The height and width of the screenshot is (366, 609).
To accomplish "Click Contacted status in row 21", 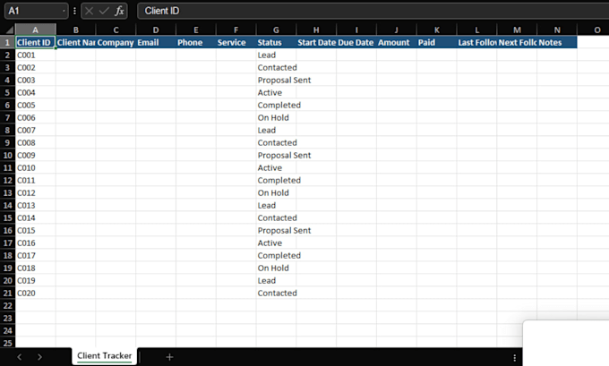I will pyautogui.click(x=276, y=293).
